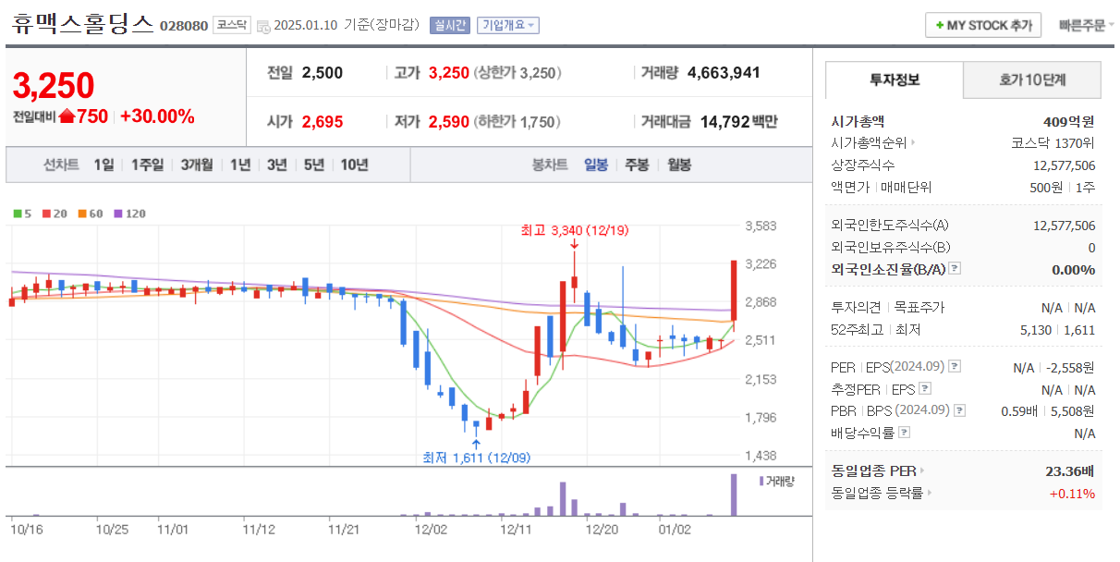This screenshot has width=1120, height=562.
Task: Click the 최저 1,611 (12/09) chart marker
Action: (x=476, y=457)
